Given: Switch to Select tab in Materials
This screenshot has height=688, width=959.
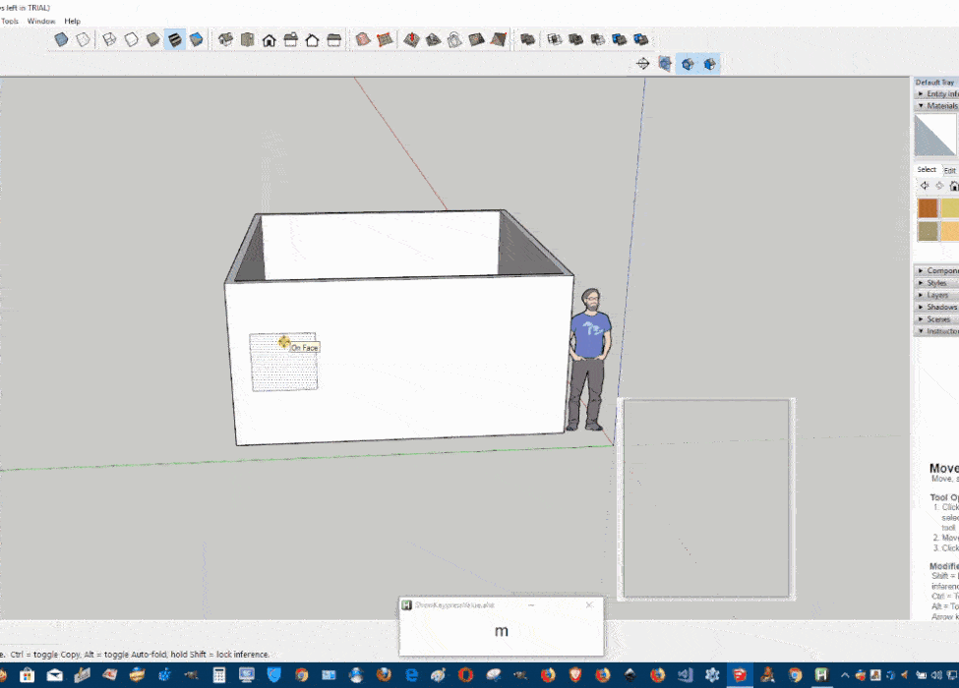Looking at the screenshot, I should coord(927,170).
